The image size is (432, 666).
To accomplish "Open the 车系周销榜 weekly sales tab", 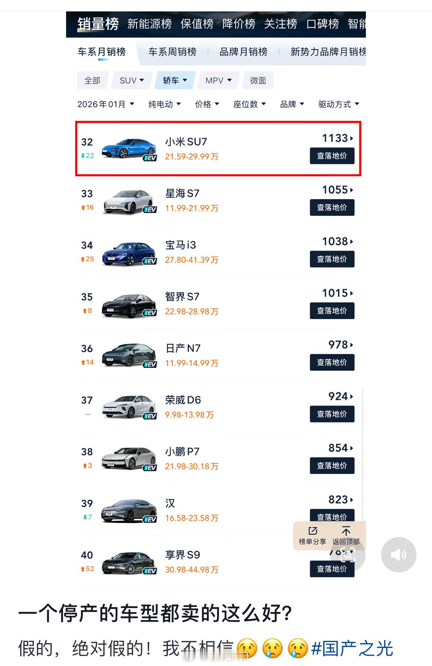I will [172, 52].
